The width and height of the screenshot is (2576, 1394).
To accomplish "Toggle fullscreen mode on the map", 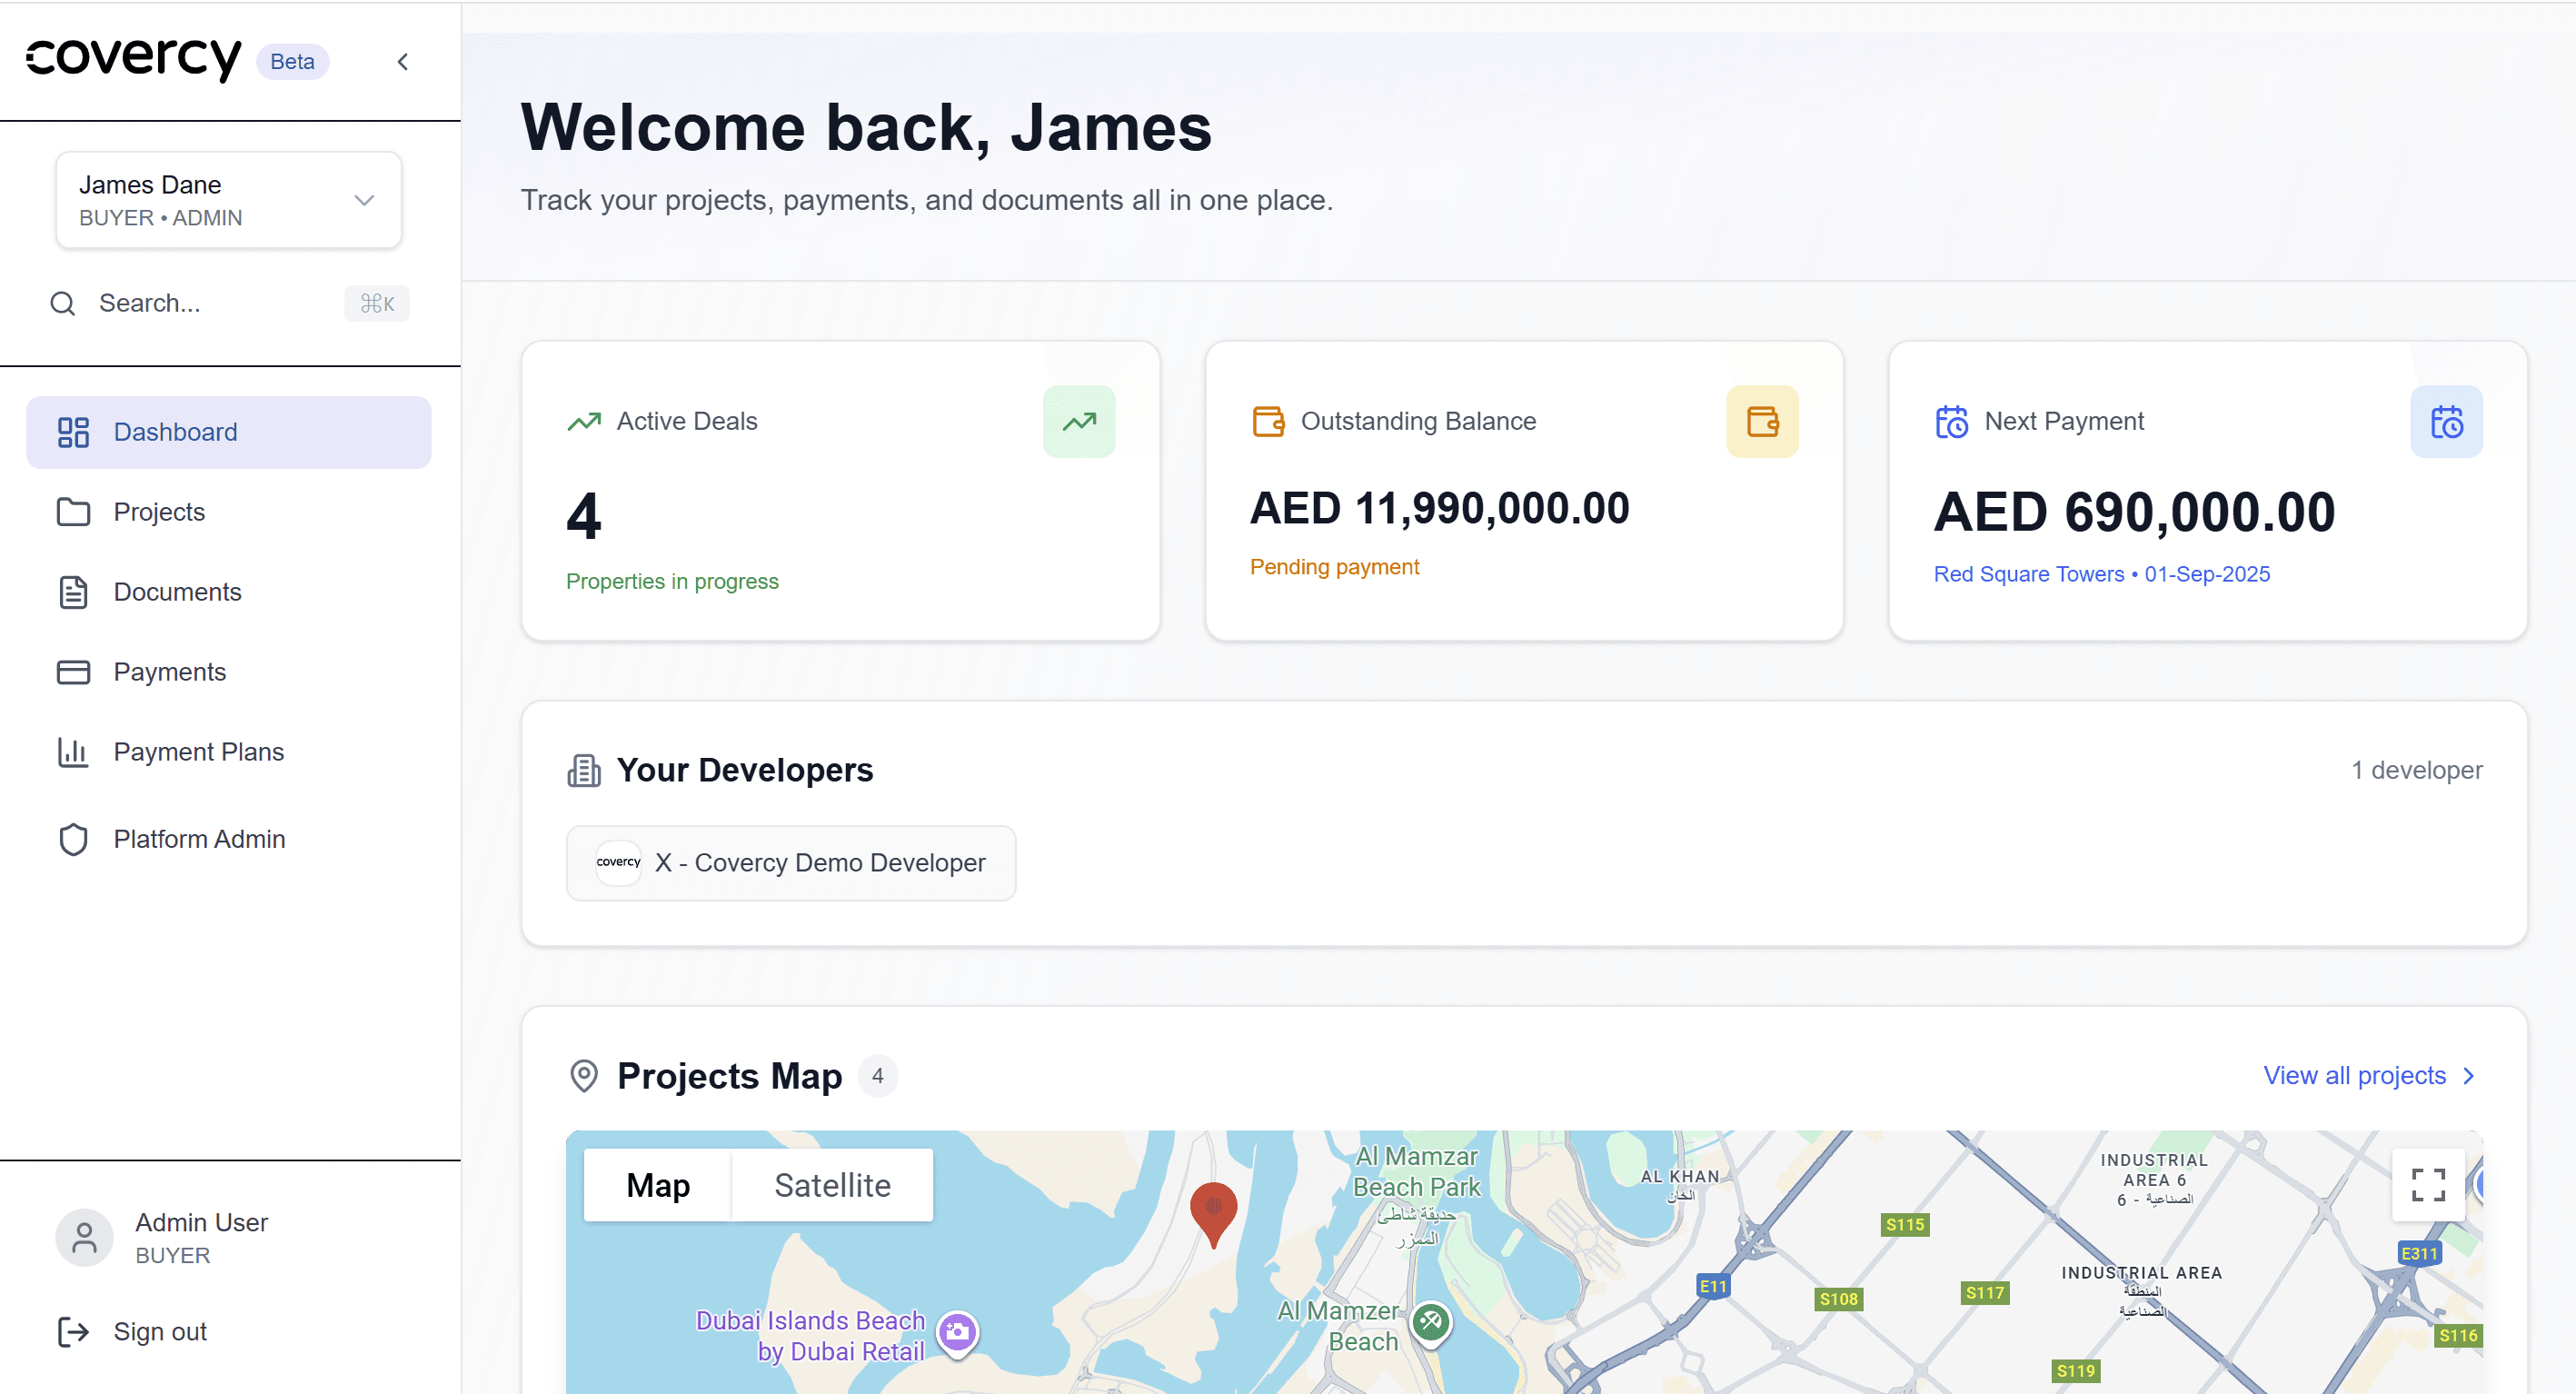I will click(2428, 1184).
